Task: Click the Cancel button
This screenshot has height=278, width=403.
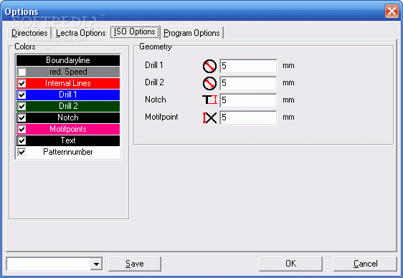Action: (x=365, y=264)
